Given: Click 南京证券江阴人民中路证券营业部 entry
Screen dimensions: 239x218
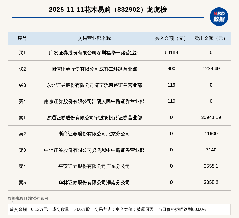Looking at the screenshot, I should pyautogui.click(x=94, y=101).
